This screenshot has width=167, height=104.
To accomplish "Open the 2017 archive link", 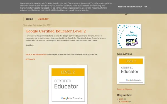I will [x=121, y=99].
